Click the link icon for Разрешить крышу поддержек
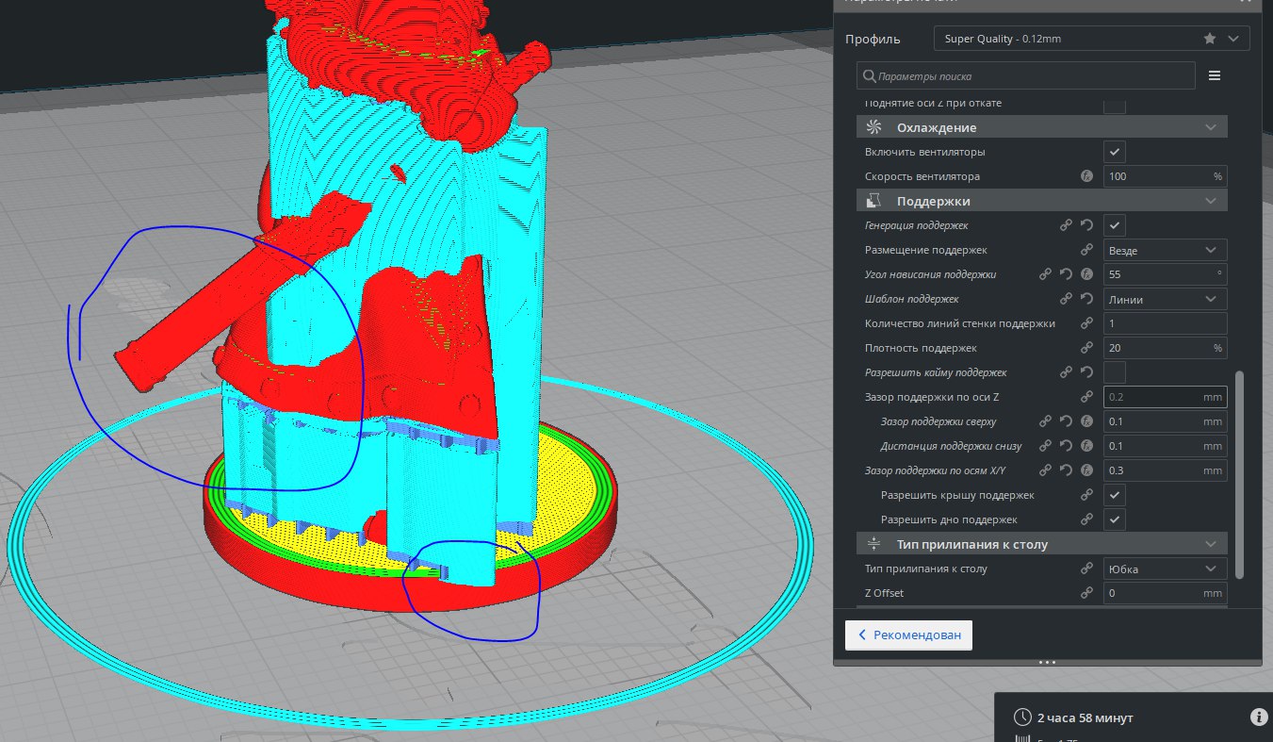 pyautogui.click(x=1086, y=495)
